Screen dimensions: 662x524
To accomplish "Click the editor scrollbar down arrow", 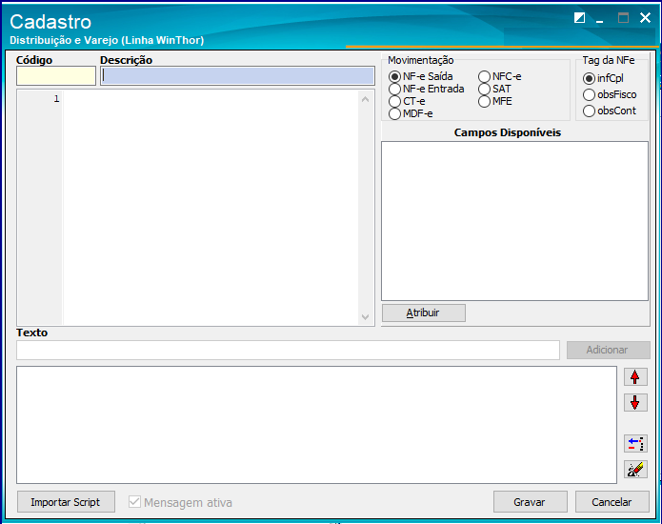I will click(365, 316).
